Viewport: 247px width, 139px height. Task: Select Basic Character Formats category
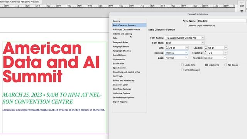pyautogui.click(x=129, y=25)
